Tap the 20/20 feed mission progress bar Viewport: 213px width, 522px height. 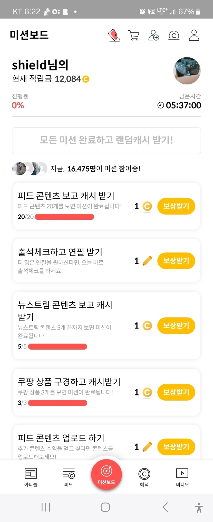(64, 217)
